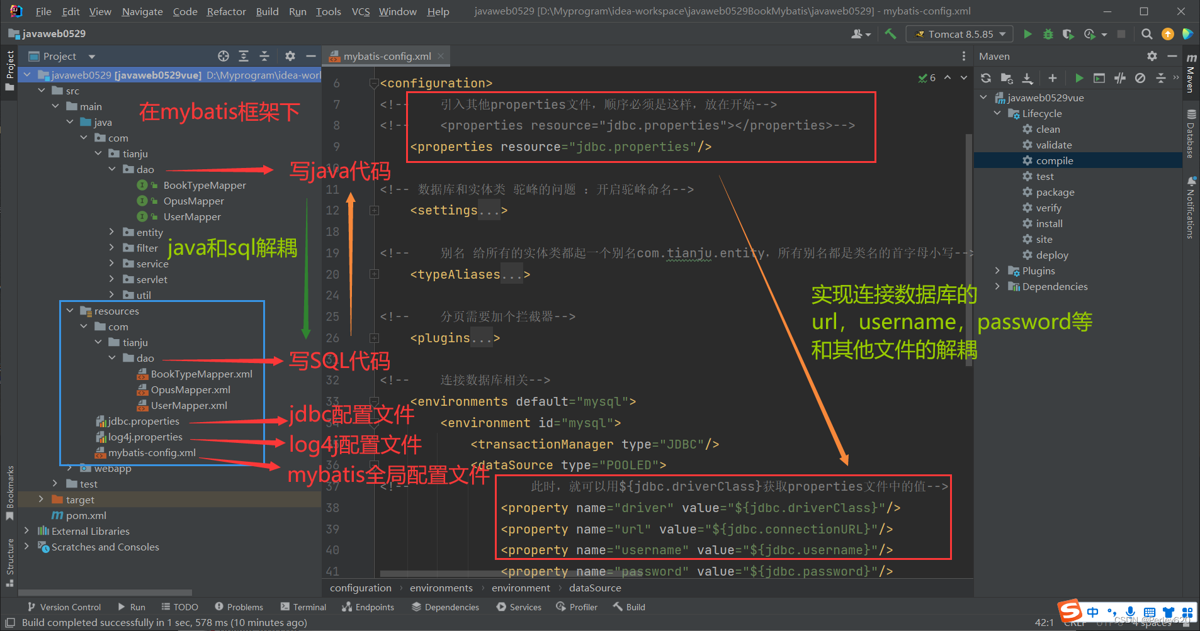Click dataSource in the XML breadcrumb

(595, 588)
